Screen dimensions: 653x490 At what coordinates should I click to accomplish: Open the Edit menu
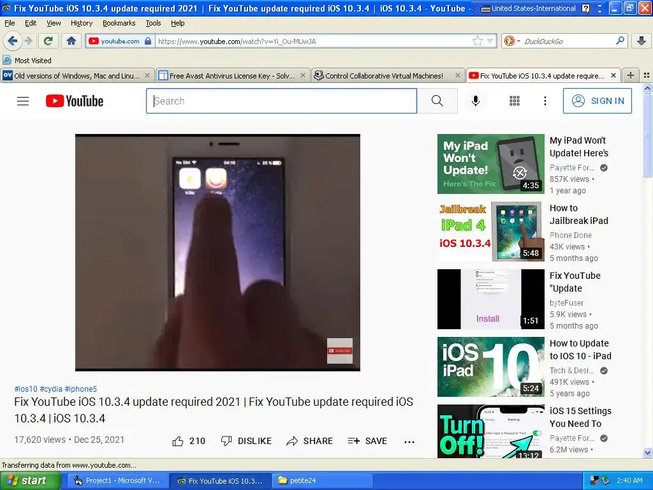point(31,23)
